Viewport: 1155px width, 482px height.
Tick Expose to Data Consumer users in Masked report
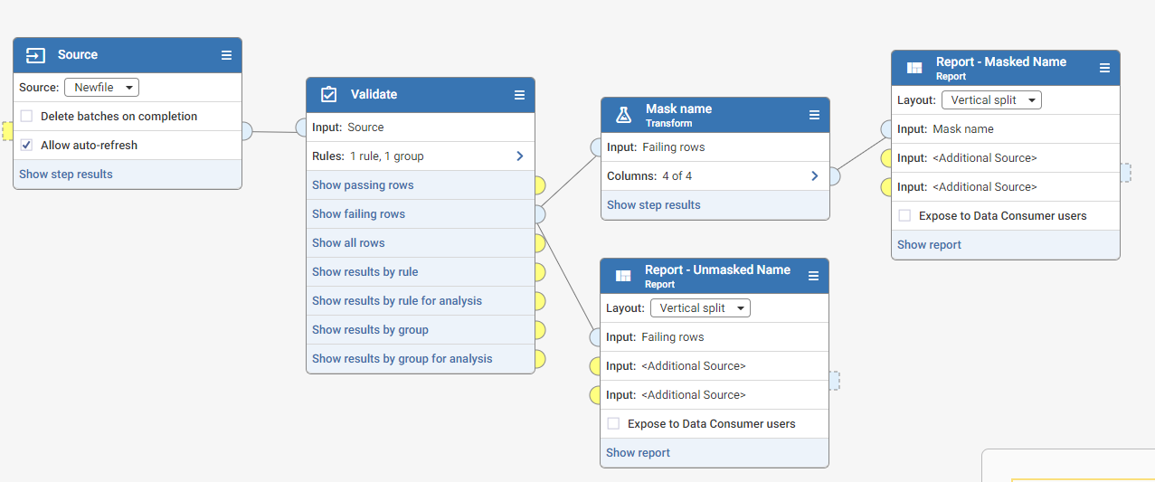[x=904, y=216]
